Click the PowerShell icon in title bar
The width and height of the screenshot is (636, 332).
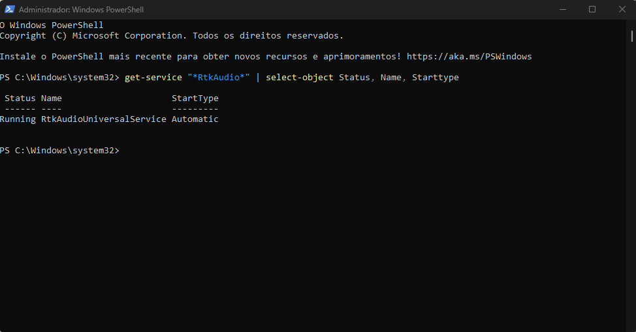[x=9, y=9]
